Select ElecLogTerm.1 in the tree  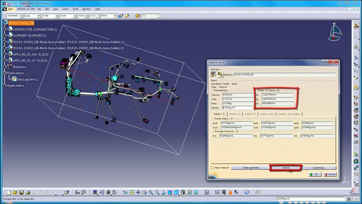[x=28, y=79]
